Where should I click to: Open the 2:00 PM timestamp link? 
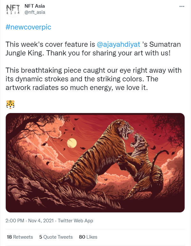pyautogui.click(x=15, y=221)
